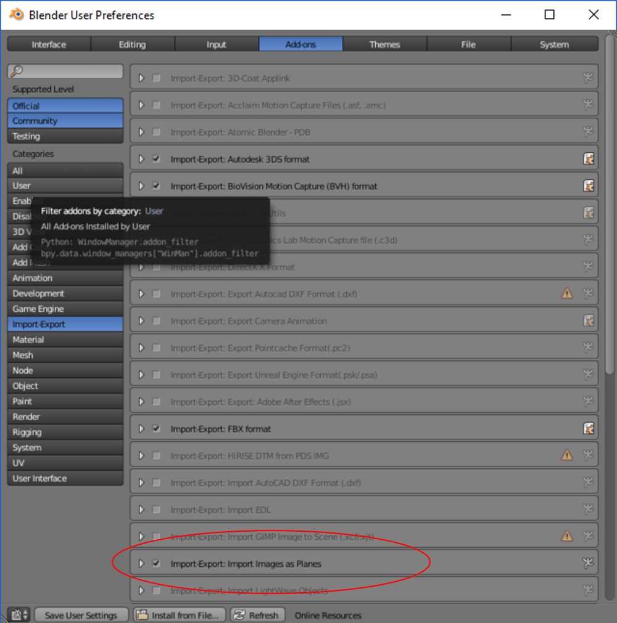Click the community icon on Export Unreal Engine Format row
The width and height of the screenshot is (617, 623).
588,375
